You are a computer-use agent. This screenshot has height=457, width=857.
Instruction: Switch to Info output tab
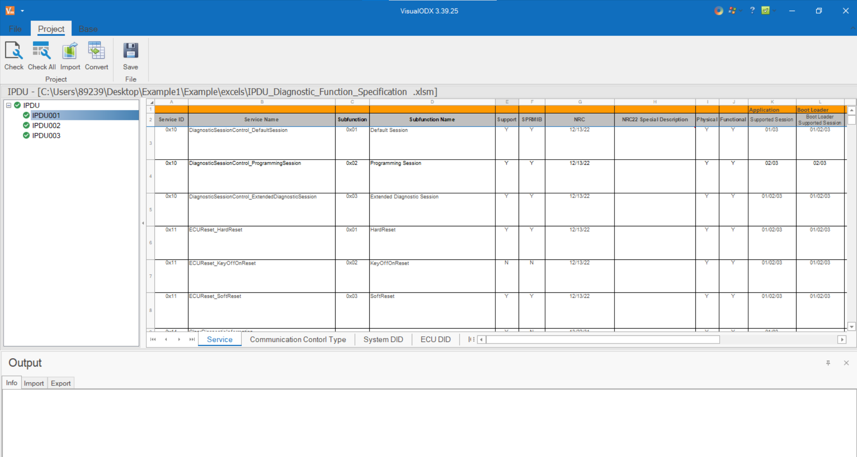12,383
